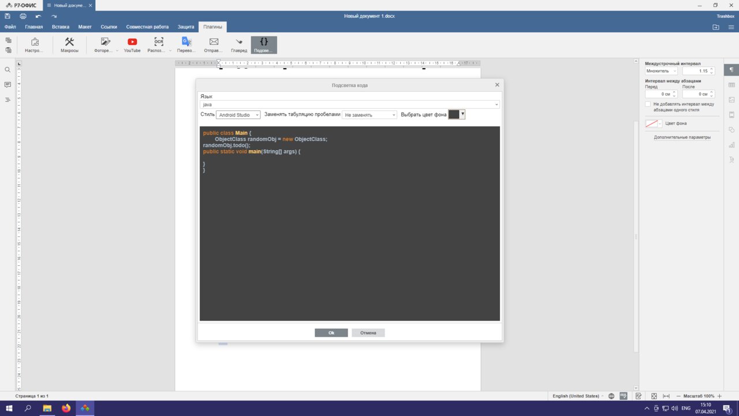Click the Отмена cancel button
Viewport: 739px width, 416px height.
click(x=368, y=333)
